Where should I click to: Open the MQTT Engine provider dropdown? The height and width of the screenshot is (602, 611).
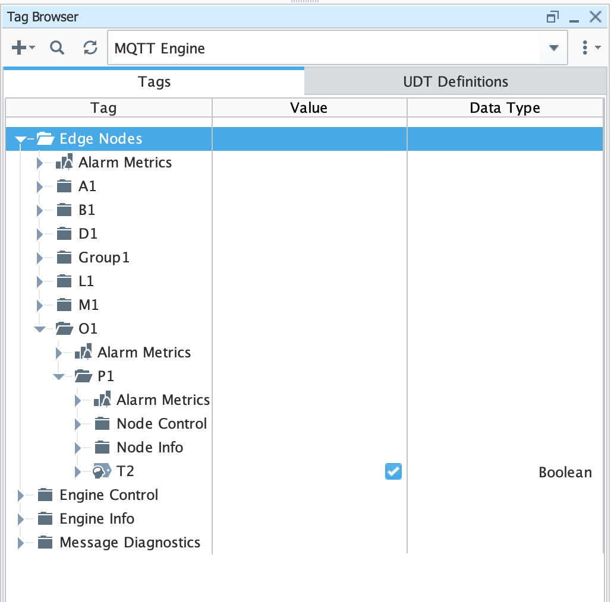553,49
